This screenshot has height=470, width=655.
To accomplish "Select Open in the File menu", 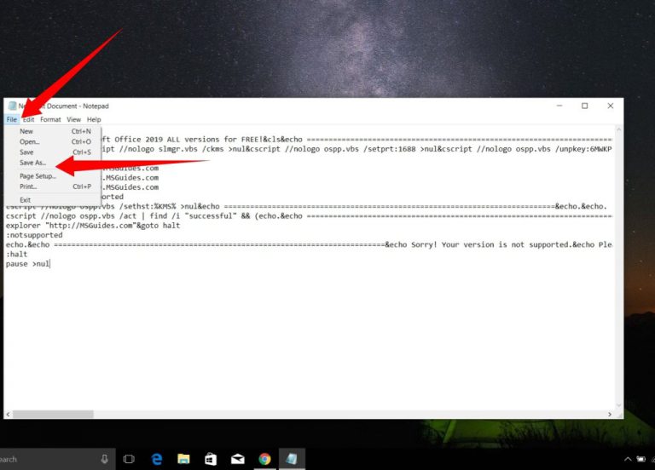I will pyautogui.click(x=30, y=142).
